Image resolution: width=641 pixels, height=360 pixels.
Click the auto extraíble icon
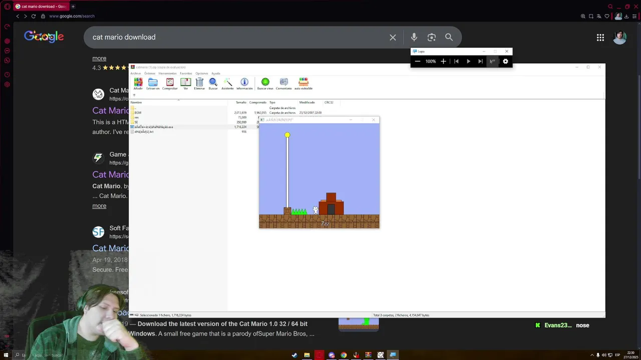(x=303, y=83)
